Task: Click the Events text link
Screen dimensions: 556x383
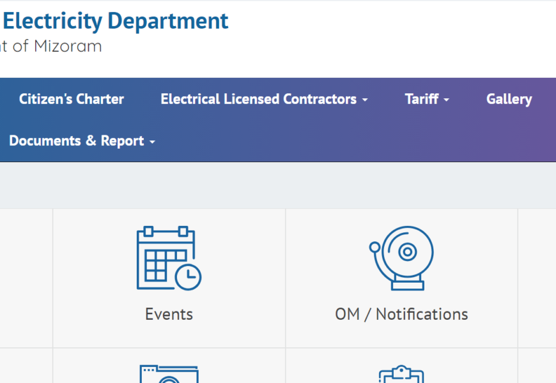Action: click(x=169, y=314)
